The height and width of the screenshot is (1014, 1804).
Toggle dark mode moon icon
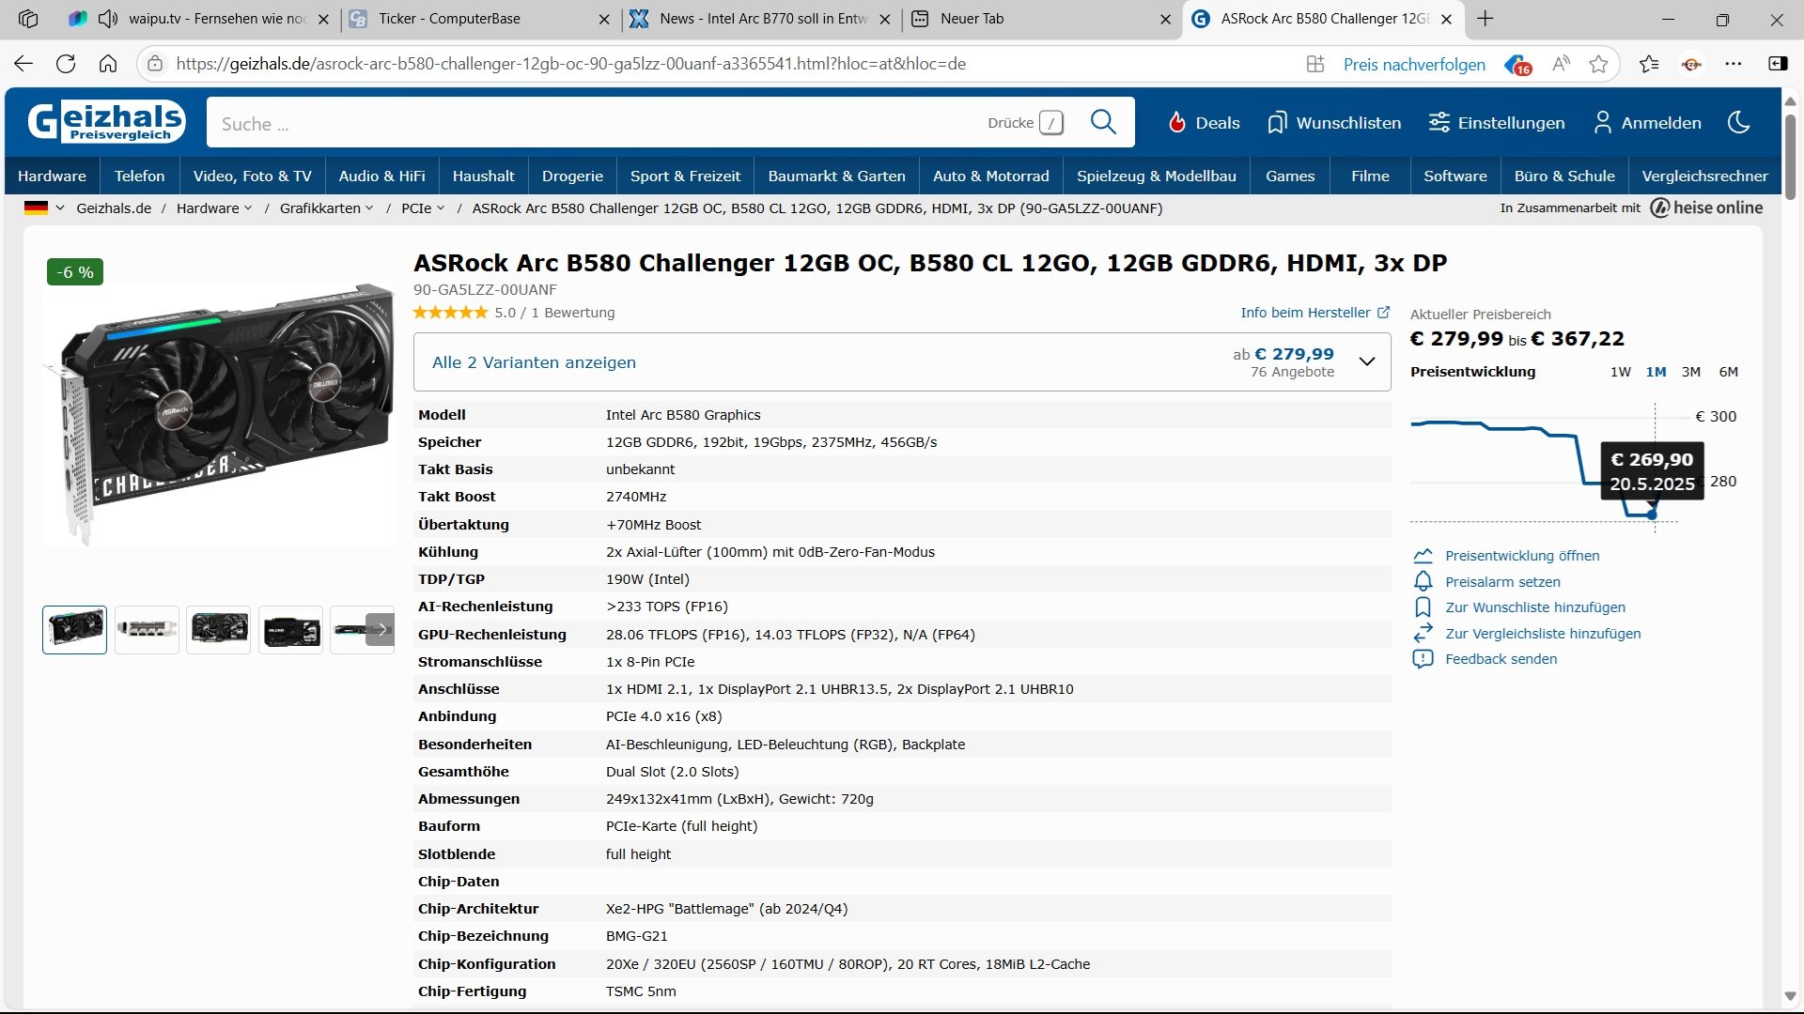[x=1738, y=122]
